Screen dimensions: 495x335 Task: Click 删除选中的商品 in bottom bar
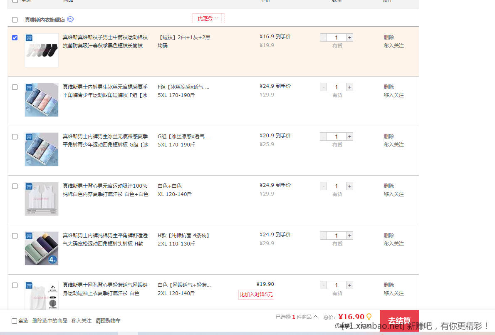click(x=49, y=321)
